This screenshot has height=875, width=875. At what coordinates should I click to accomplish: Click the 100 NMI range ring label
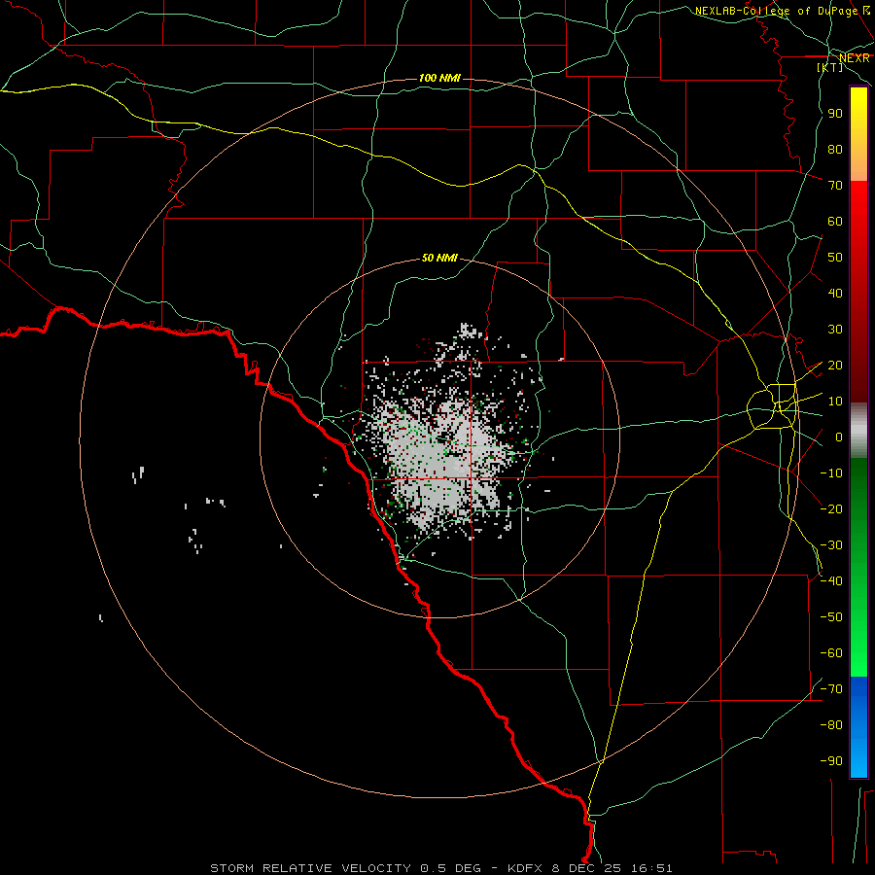click(439, 78)
